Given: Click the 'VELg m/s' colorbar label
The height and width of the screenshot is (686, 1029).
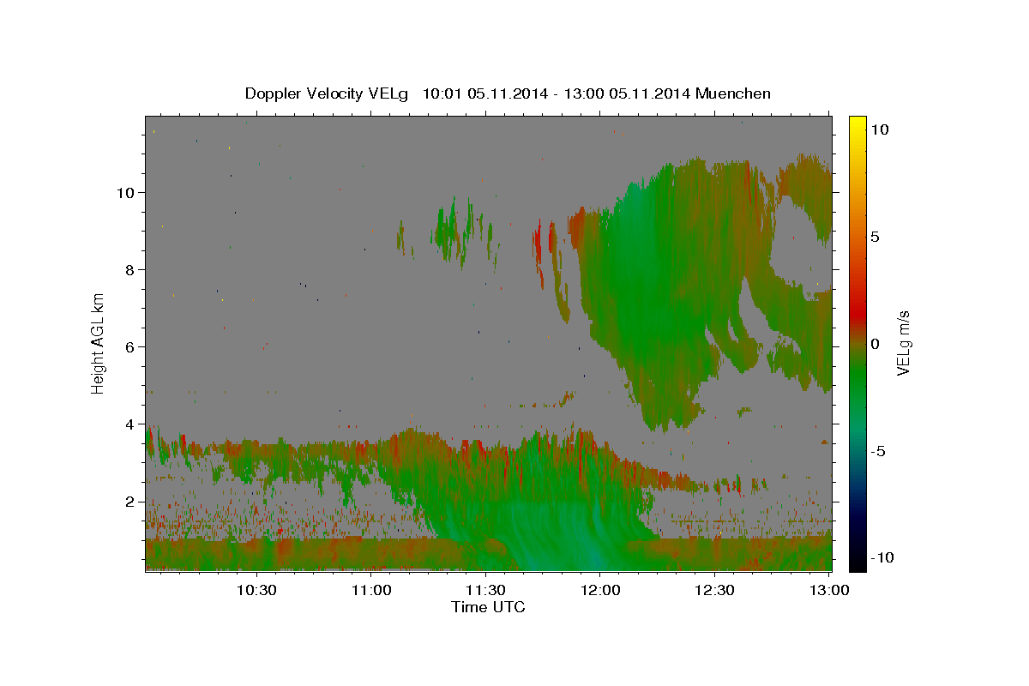Looking at the screenshot, I should click(903, 343).
